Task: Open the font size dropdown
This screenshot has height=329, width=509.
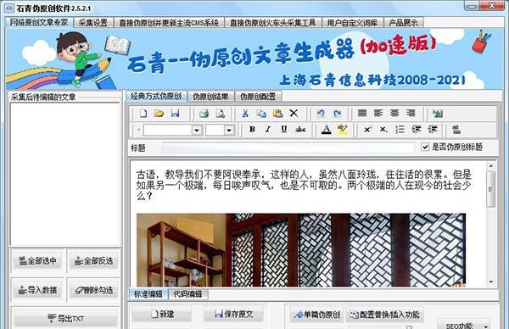Action: tap(229, 131)
